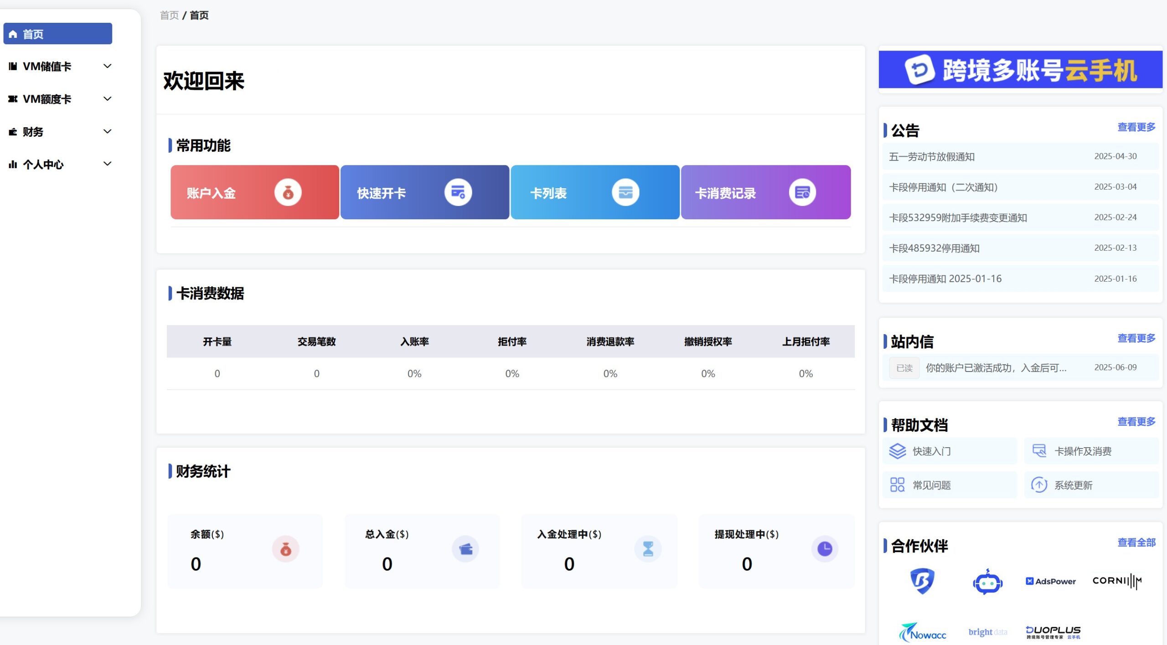Image resolution: width=1167 pixels, height=645 pixels.
Task: Open the 卡消费记录 shortcut button
Action: pyautogui.click(x=766, y=192)
